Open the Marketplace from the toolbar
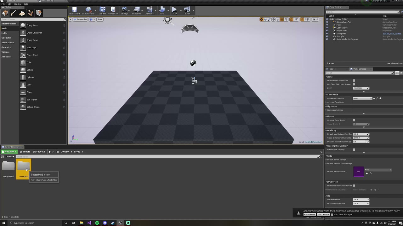 tap(113, 11)
